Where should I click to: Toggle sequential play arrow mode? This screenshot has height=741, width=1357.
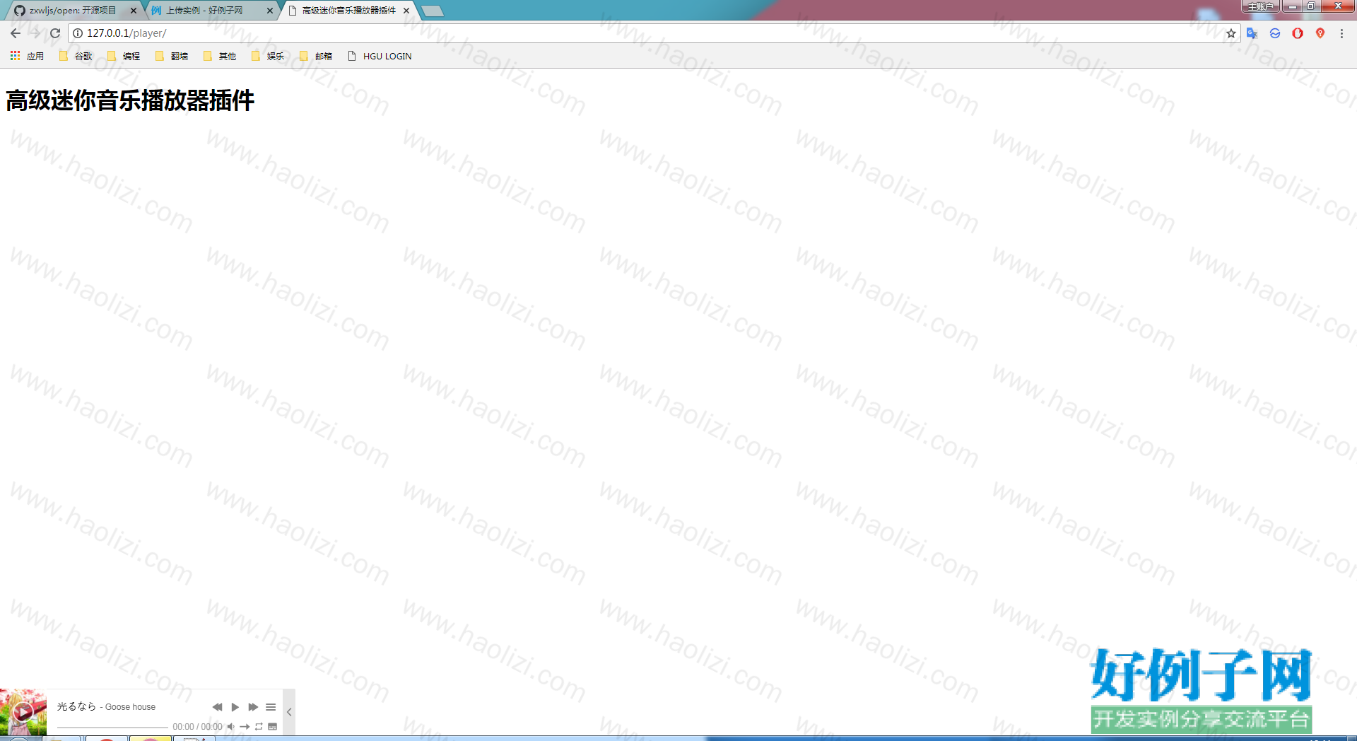(245, 727)
